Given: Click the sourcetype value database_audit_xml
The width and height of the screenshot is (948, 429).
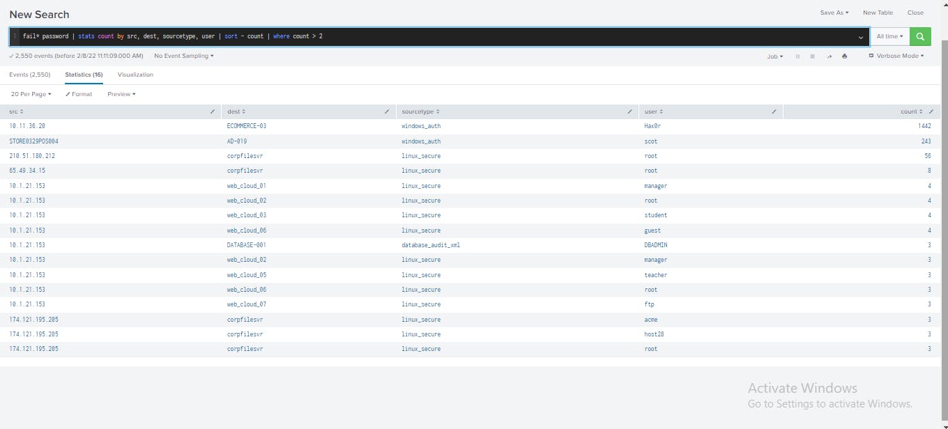Looking at the screenshot, I should click(431, 245).
